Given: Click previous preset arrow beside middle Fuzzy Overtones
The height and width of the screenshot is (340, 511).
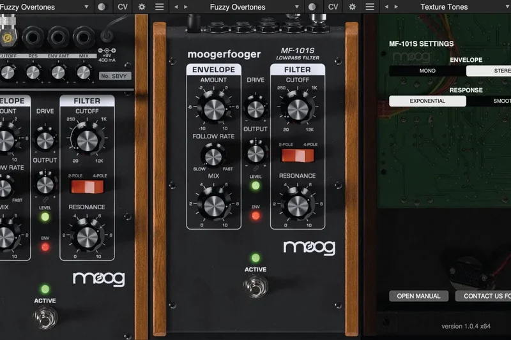Looking at the screenshot, I should [176, 7].
